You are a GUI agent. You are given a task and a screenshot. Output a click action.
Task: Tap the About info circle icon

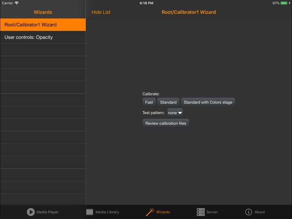point(248,212)
